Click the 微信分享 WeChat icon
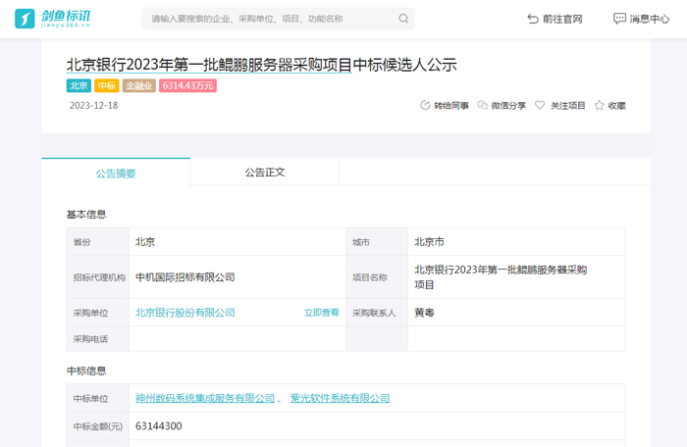Viewport: 687px width, 447px height. click(x=483, y=105)
